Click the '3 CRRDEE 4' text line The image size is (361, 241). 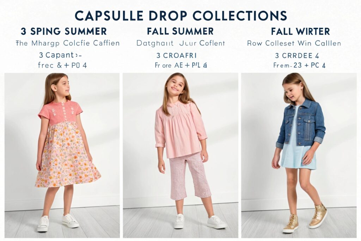[x=297, y=55]
